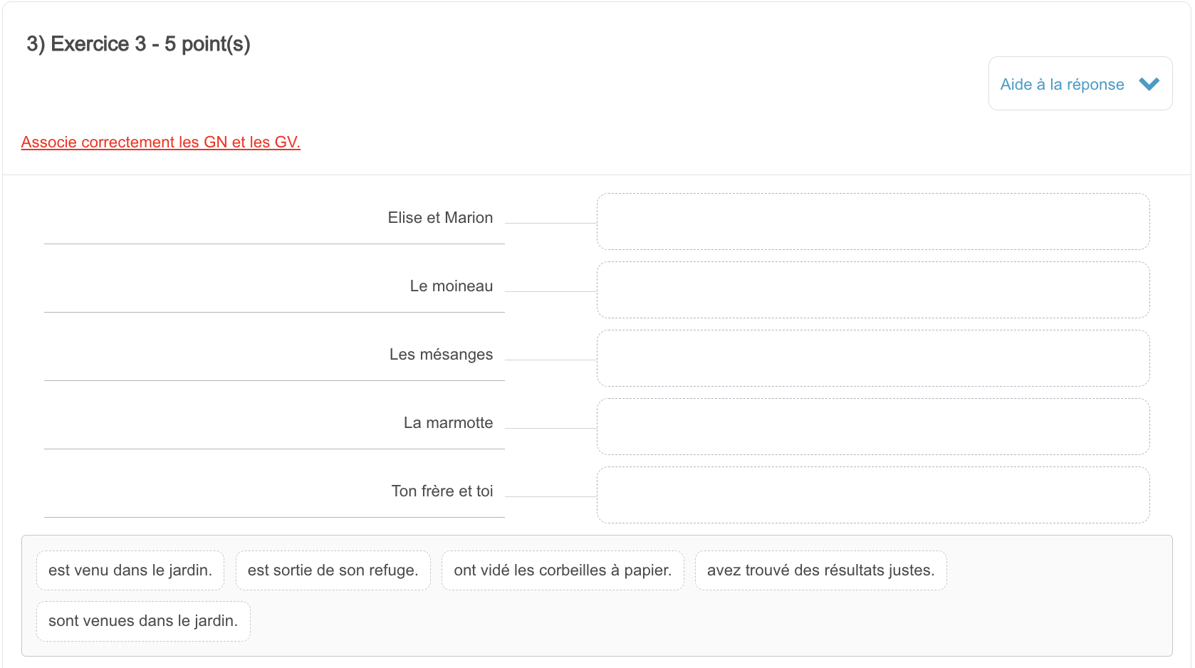Click the label Elise et Marion
Viewport: 1195px width, 668px height.
441,217
